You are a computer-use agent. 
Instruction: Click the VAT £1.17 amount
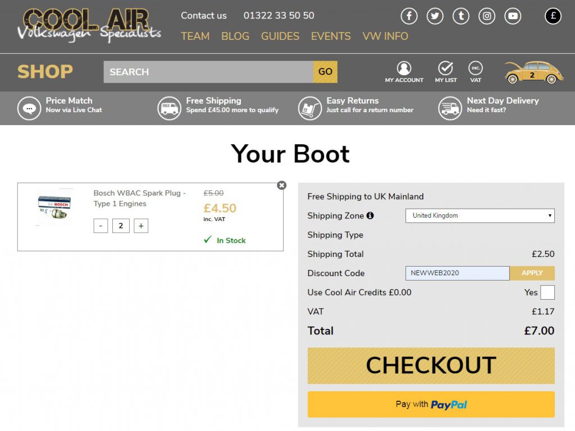(543, 311)
